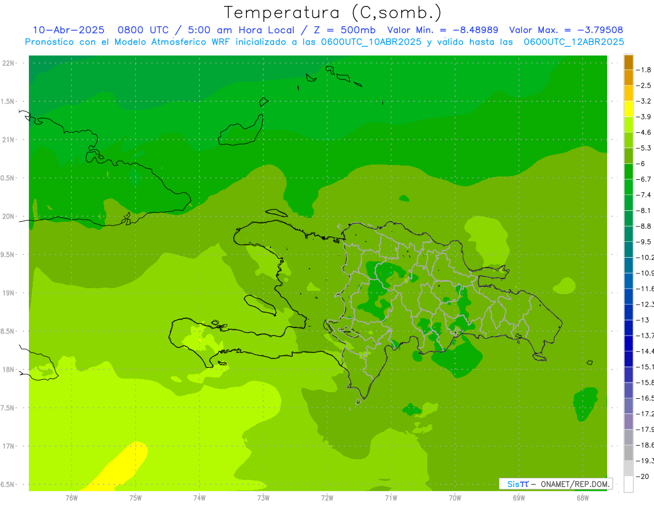654x505 pixels.
Task: Select the 21N latitude label
Action: pyautogui.click(x=9, y=139)
